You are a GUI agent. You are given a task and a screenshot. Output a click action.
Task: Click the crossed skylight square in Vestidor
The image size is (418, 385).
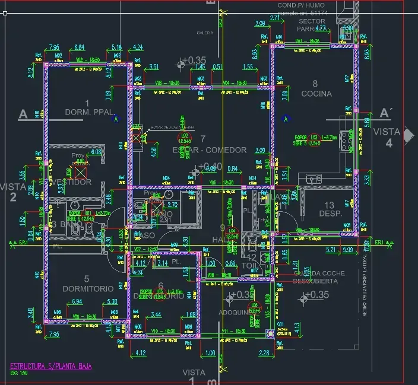(81, 173)
